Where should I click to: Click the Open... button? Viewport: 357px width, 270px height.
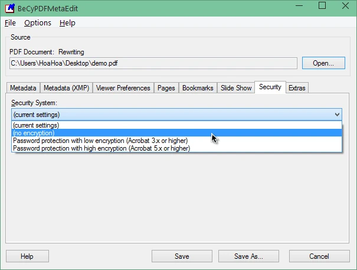coord(323,63)
